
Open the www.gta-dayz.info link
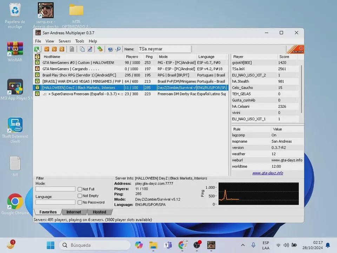[x=267, y=173]
